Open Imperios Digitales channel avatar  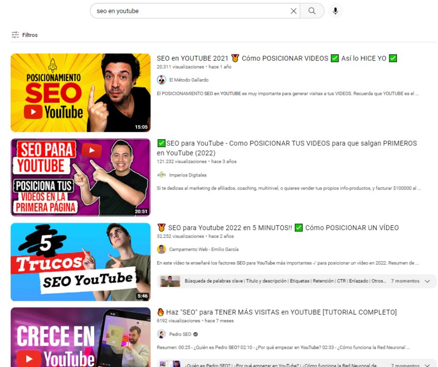coord(161,175)
